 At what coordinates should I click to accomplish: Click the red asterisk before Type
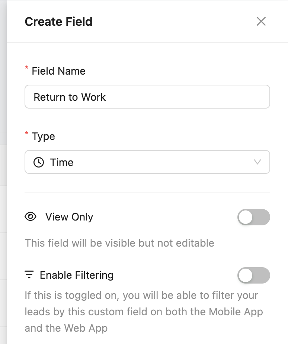(26, 134)
